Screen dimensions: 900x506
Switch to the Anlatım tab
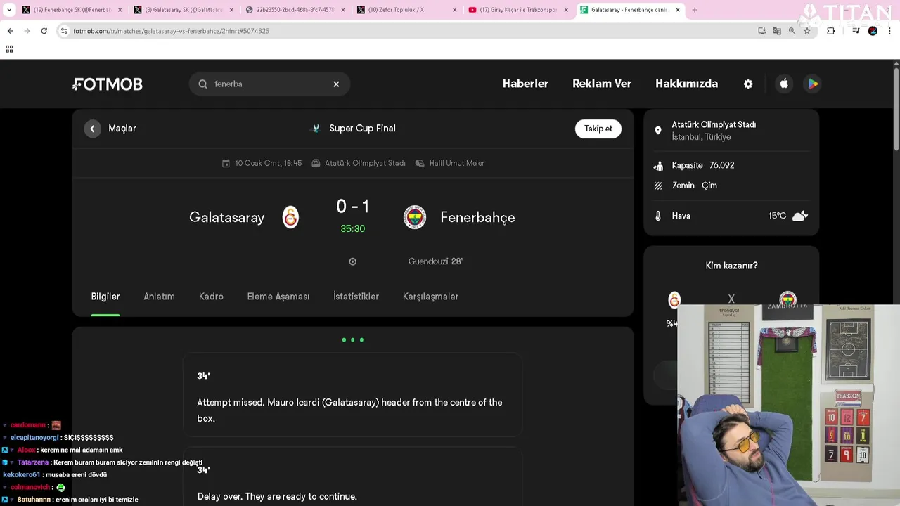pyautogui.click(x=159, y=297)
